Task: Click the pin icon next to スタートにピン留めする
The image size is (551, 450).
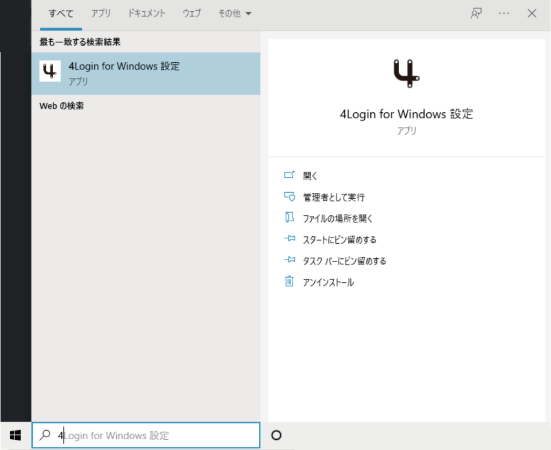Action: point(289,238)
